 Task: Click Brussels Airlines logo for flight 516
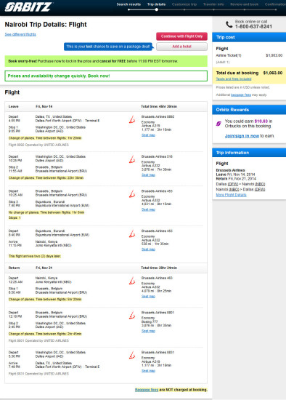pyautogui.click(x=132, y=159)
